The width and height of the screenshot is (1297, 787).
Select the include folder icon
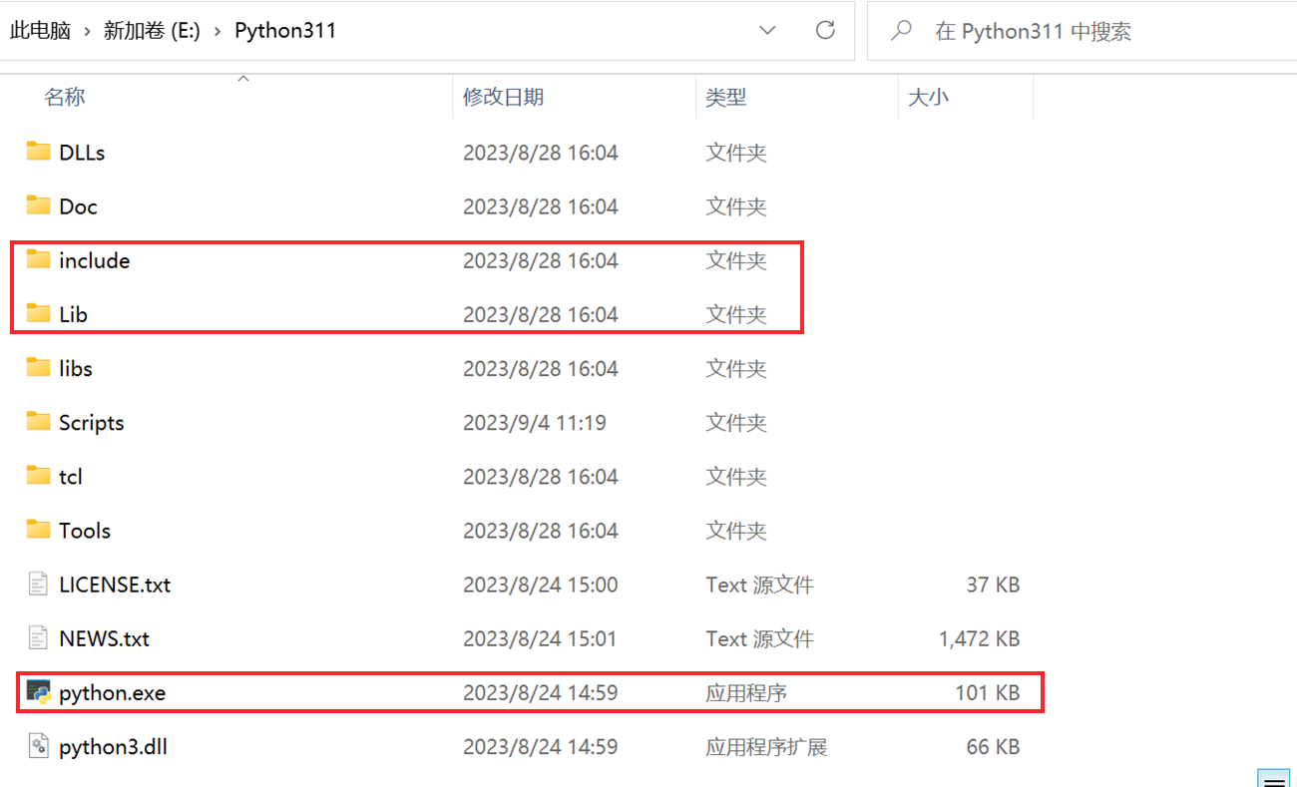pos(38,259)
